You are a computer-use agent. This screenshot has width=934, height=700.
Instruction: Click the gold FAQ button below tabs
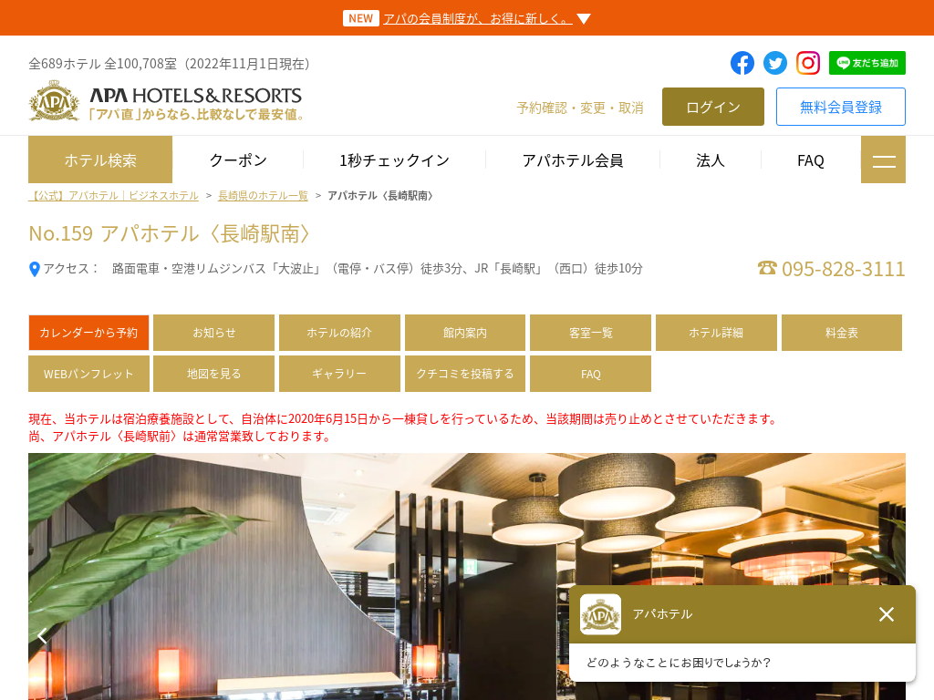click(590, 374)
